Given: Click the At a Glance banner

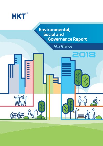Looking at the screenshot, I should (x=63, y=46).
